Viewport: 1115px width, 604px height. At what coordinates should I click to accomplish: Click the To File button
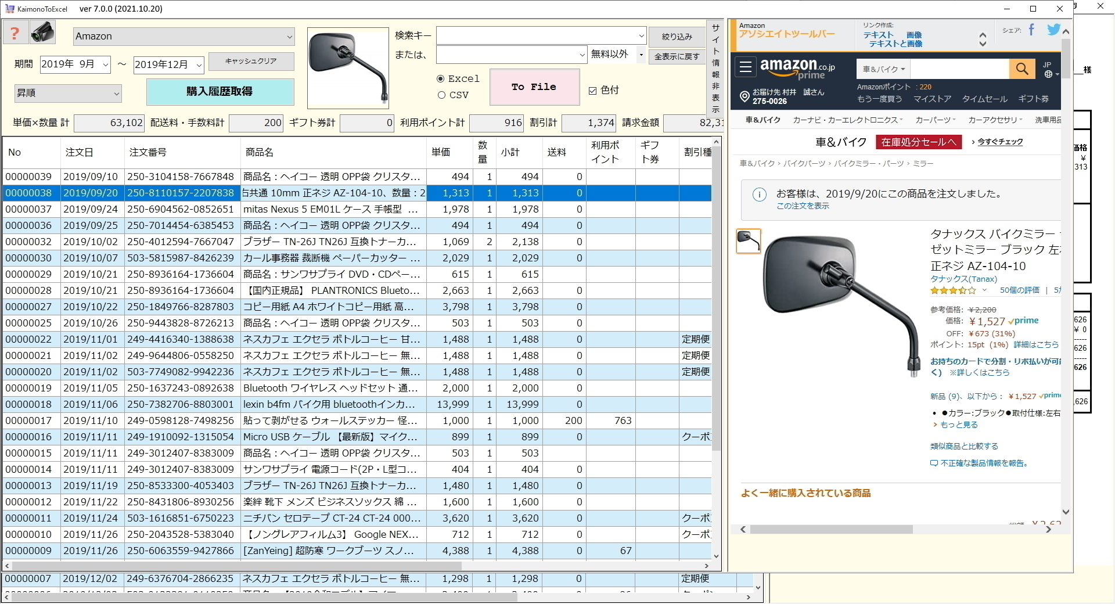coord(534,87)
